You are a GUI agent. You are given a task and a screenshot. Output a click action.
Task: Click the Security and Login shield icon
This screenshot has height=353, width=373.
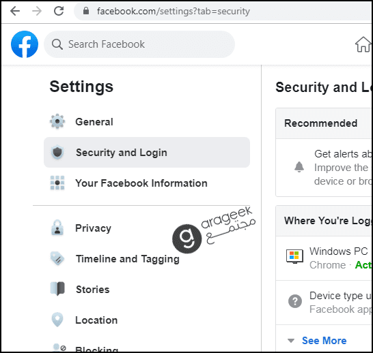(x=57, y=152)
